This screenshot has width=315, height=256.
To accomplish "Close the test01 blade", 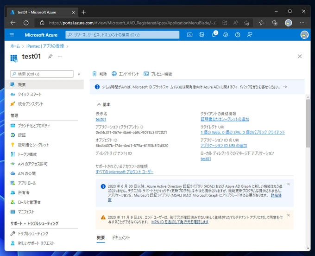I will click(300, 56).
